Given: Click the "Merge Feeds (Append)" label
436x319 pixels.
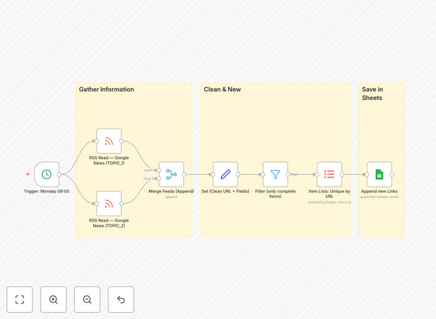Looking at the screenshot, I should [171, 191].
